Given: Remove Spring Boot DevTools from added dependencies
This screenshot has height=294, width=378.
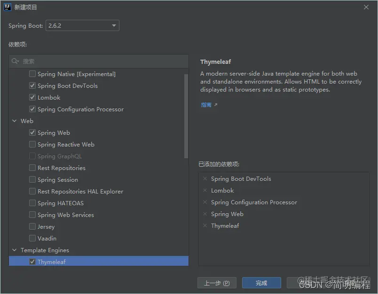Looking at the screenshot, I should tap(205, 178).
